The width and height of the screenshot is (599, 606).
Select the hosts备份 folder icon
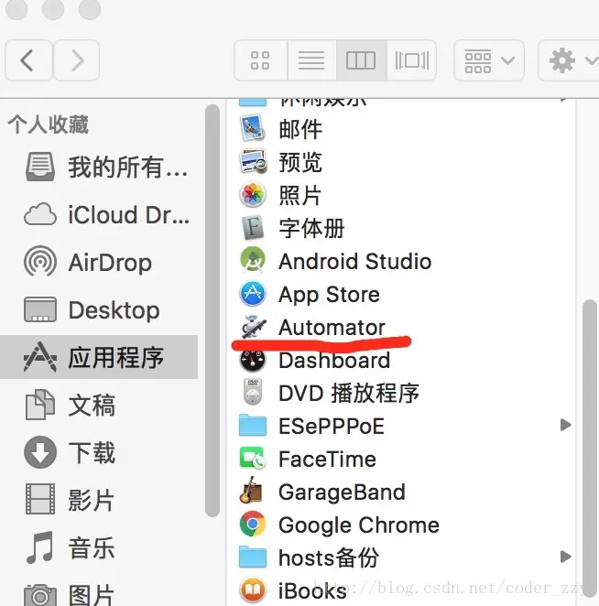(x=253, y=557)
